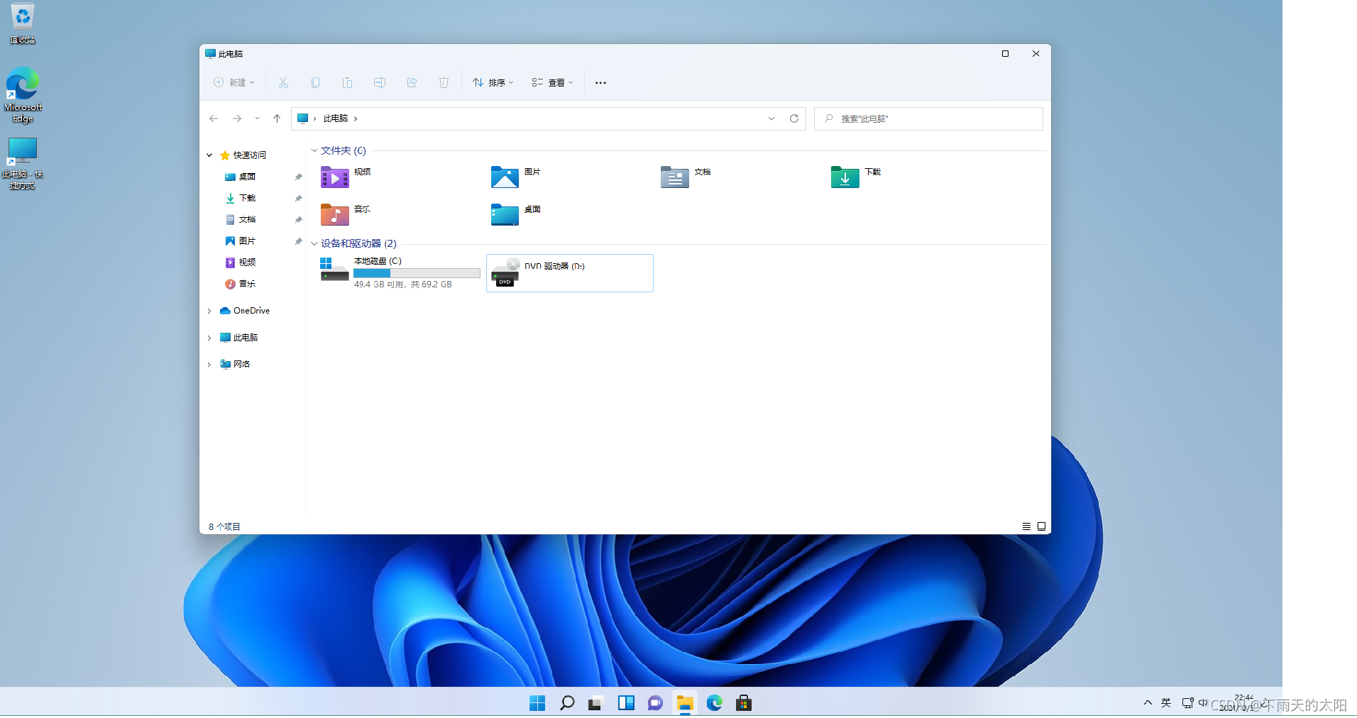The image size is (1357, 718).
Task: Expand the OneDrive tree node
Action: pos(209,311)
